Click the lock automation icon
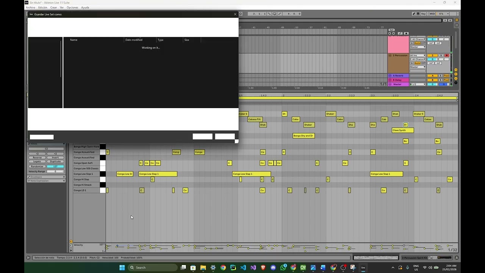Viewport: 485px width, 273px height. (406, 33)
